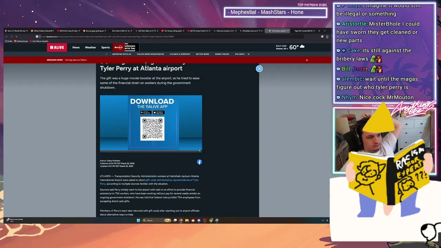441x248 pixels.
Task: Open Task View on the taskbar
Action: click(175, 220)
